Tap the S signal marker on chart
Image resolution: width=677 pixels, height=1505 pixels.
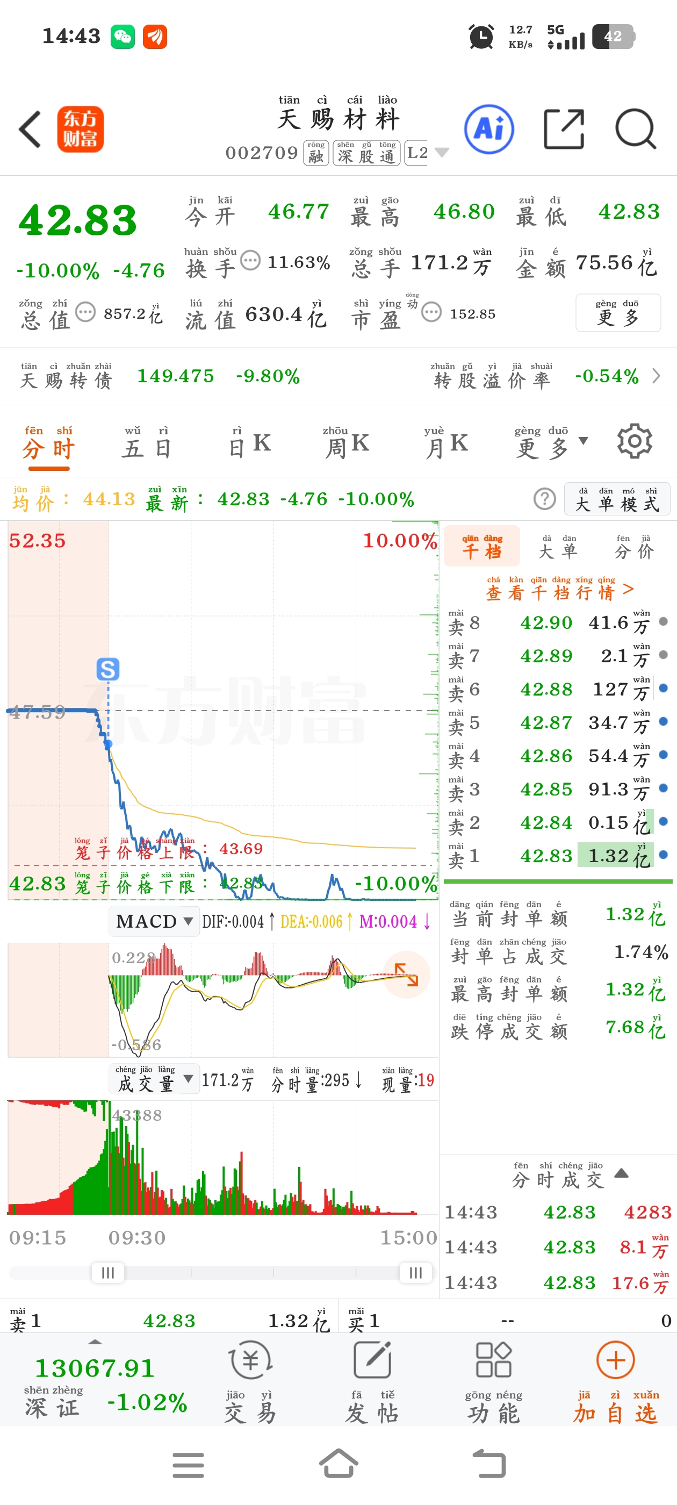tap(108, 669)
